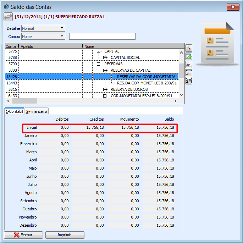
Task: Click the Movimento column heading
Action: (x=129, y=119)
